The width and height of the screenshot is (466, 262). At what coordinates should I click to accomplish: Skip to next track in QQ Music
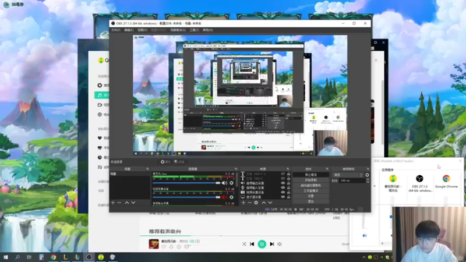click(271, 244)
